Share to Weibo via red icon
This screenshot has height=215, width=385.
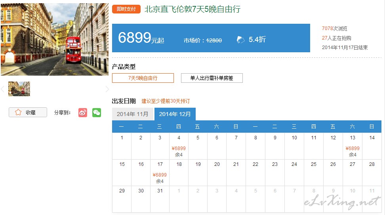(83, 113)
